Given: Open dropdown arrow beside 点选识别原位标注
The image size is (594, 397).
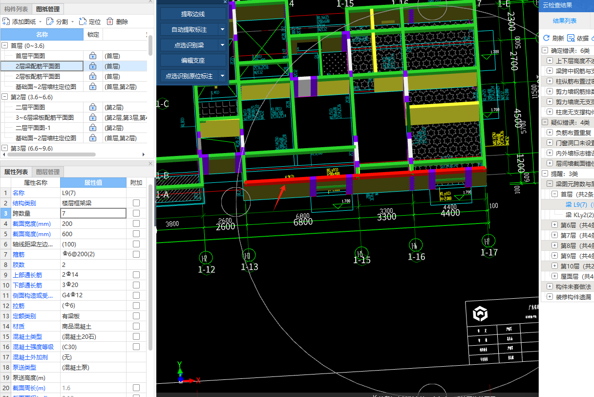Looking at the screenshot, I should [x=222, y=76].
